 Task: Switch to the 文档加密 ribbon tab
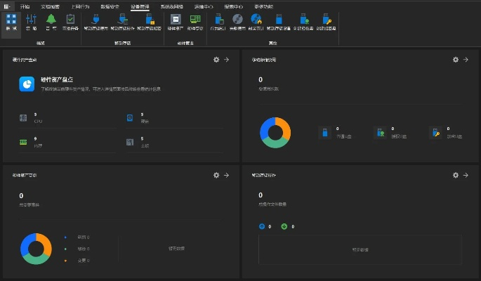pyautogui.click(x=50, y=5)
